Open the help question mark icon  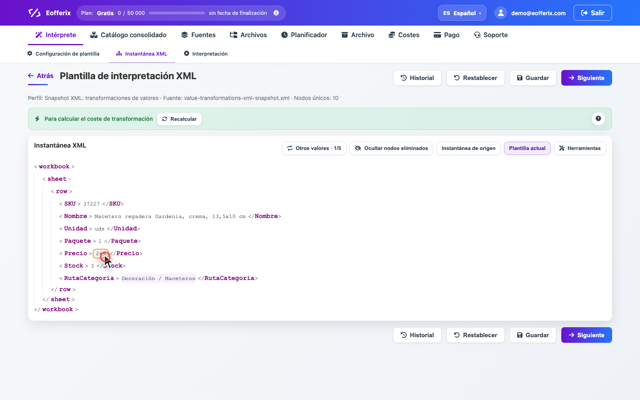pos(598,118)
